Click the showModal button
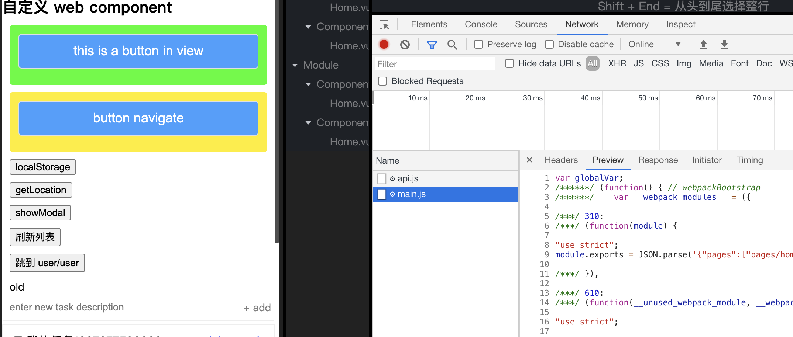This screenshot has width=793, height=337. point(40,213)
